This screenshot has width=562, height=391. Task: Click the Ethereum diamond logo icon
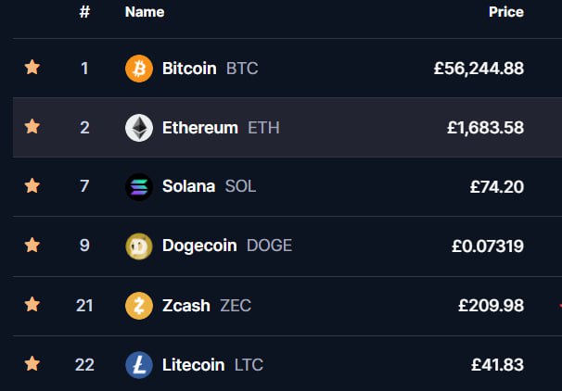pyautogui.click(x=138, y=128)
